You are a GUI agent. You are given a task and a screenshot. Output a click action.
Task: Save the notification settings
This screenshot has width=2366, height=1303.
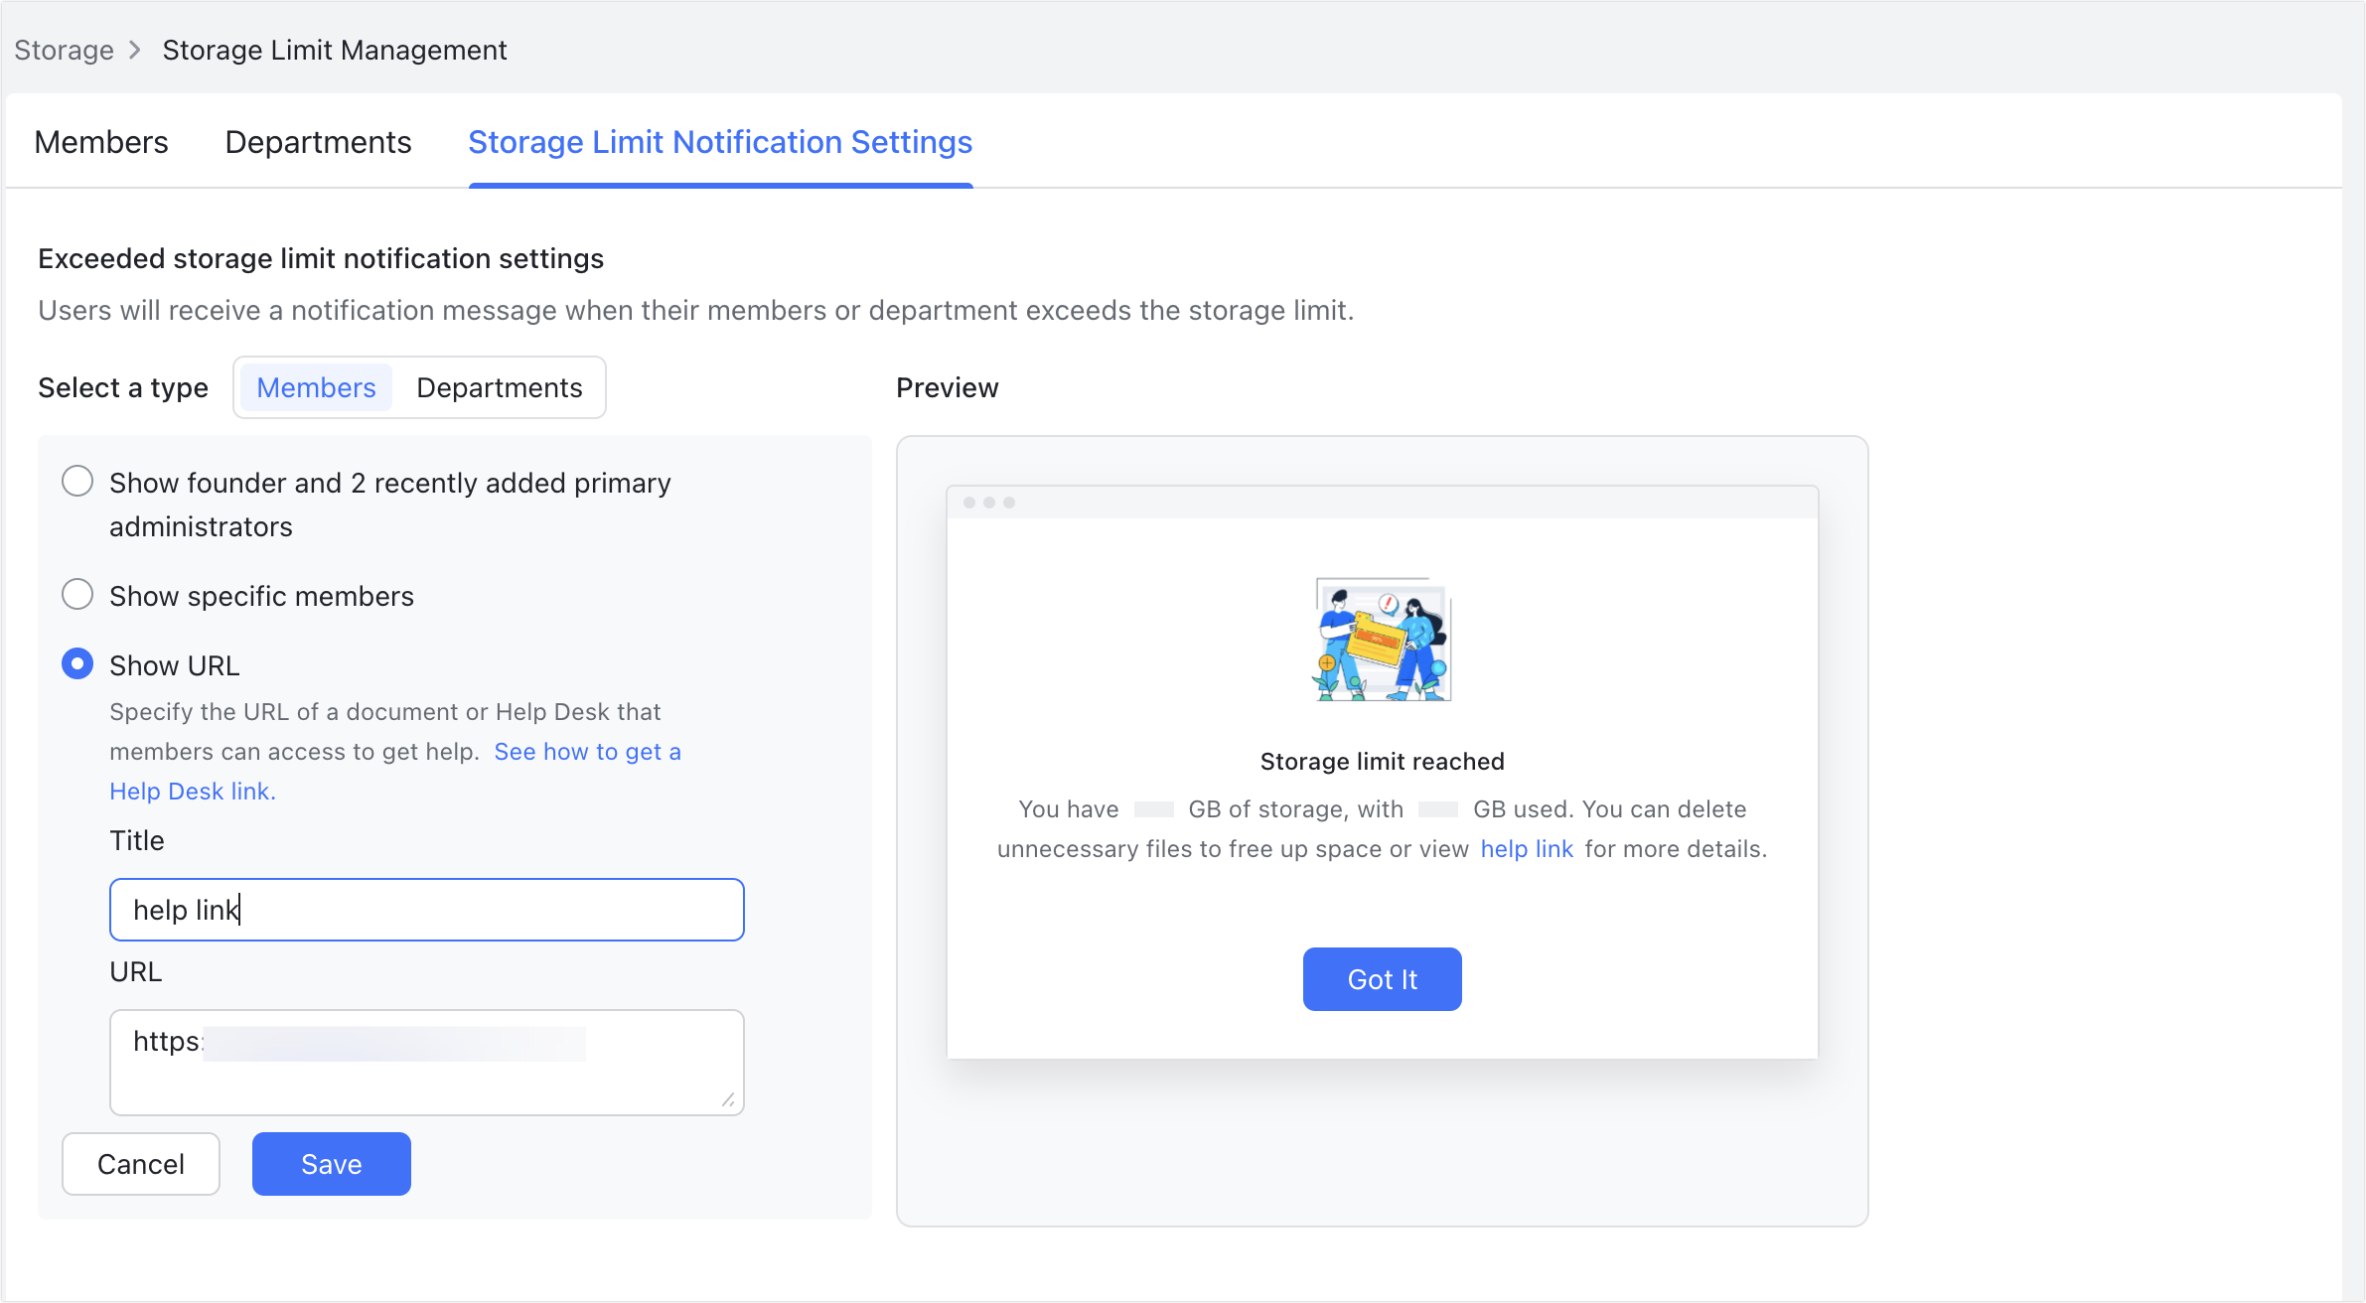click(332, 1164)
